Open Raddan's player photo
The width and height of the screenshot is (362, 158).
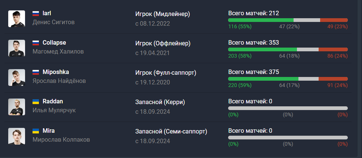(x=16, y=107)
